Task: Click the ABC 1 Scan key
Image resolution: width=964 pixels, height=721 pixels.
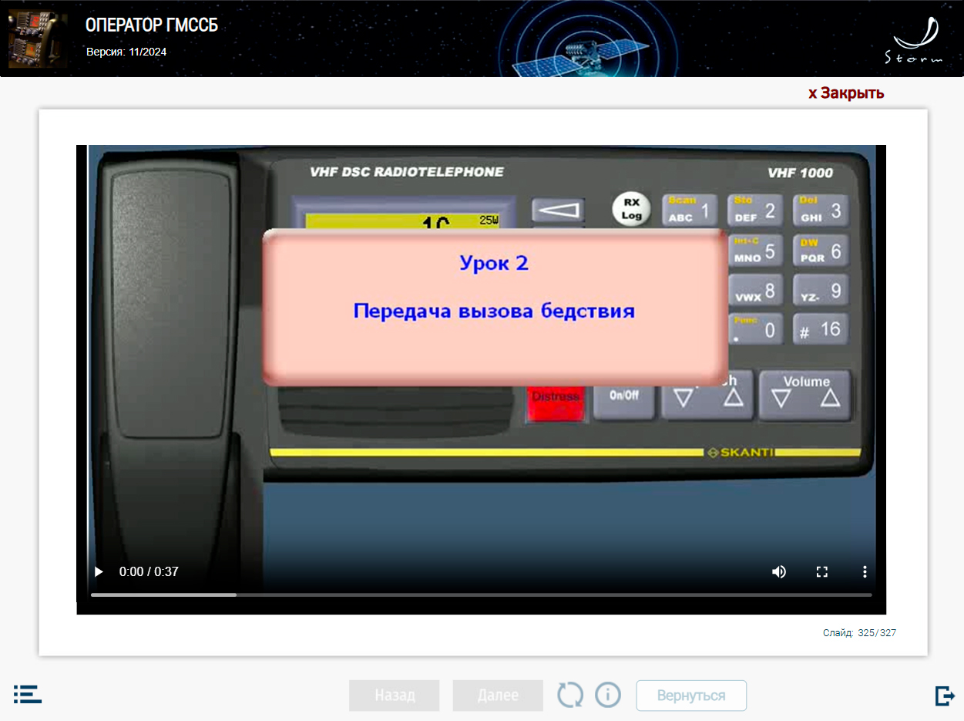Action: pos(690,211)
